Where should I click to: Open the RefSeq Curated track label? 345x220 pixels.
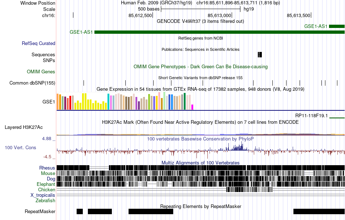tap(38, 43)
